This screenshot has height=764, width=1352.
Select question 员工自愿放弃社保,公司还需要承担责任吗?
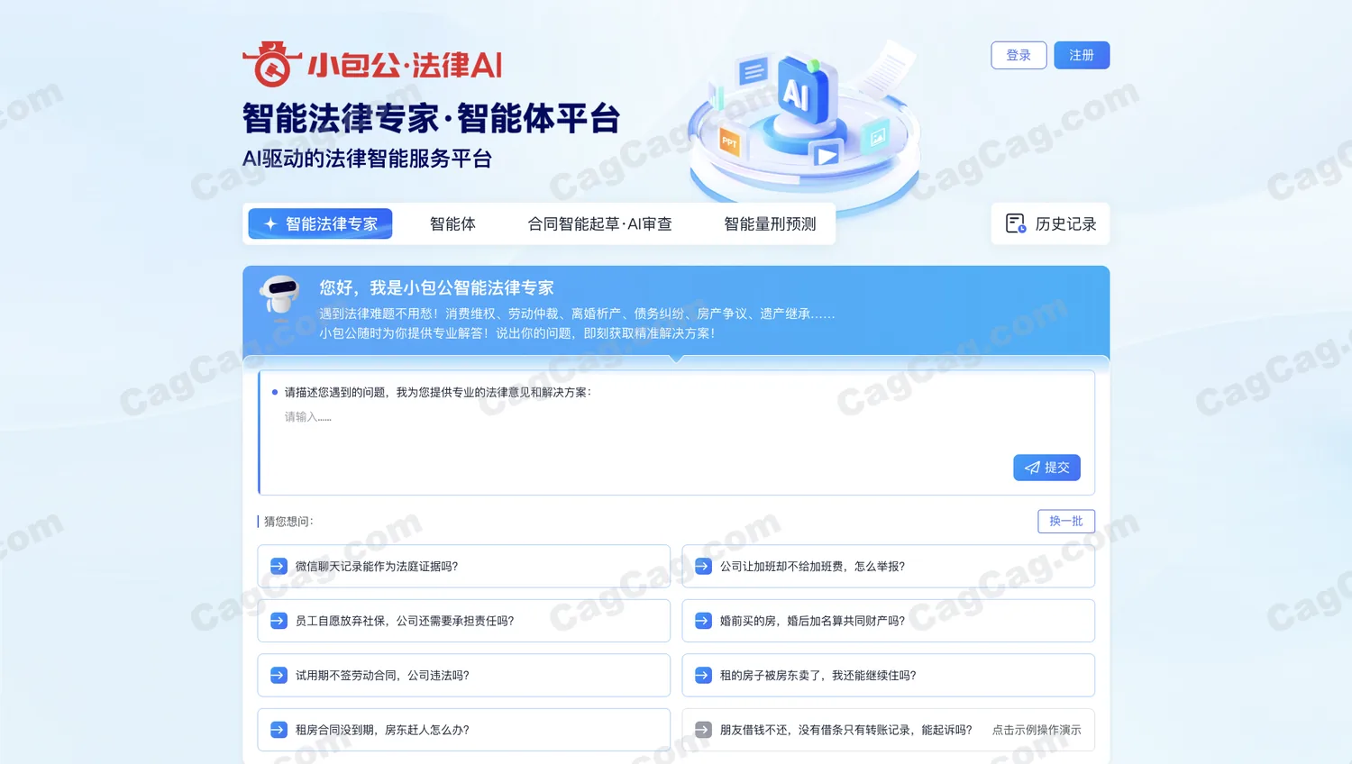[x=464, y=621]
